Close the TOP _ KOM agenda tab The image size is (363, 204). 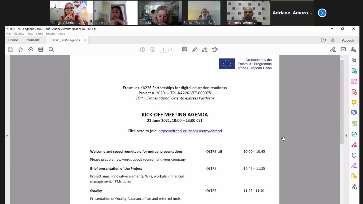point(85,40)
